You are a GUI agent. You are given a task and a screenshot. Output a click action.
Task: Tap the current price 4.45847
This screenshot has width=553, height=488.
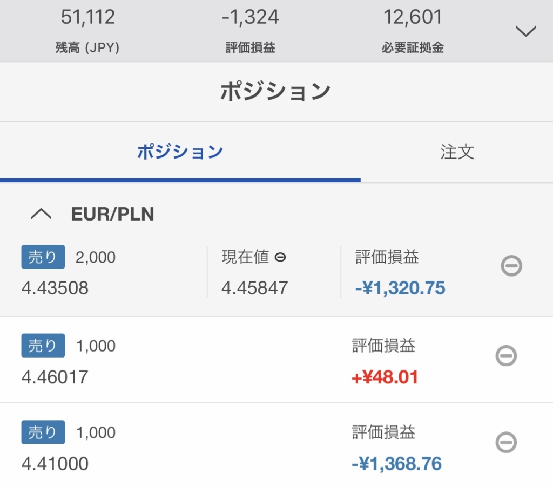tap(255, 288)
